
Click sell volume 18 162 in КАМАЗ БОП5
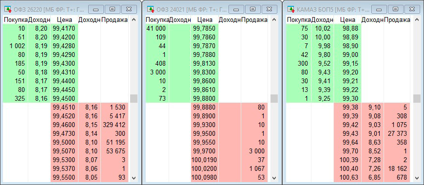[397, 168]
